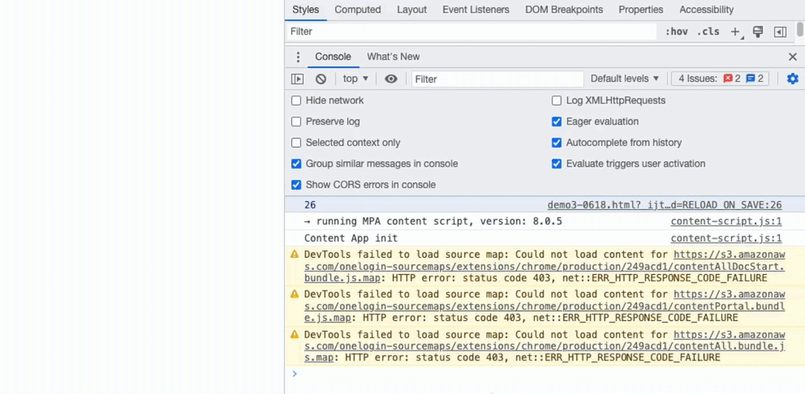Image resolution: width=805 pixels, height=394 pixels.
Task: Open the top JavaScript context dropdown
Action: coord(356,78)
